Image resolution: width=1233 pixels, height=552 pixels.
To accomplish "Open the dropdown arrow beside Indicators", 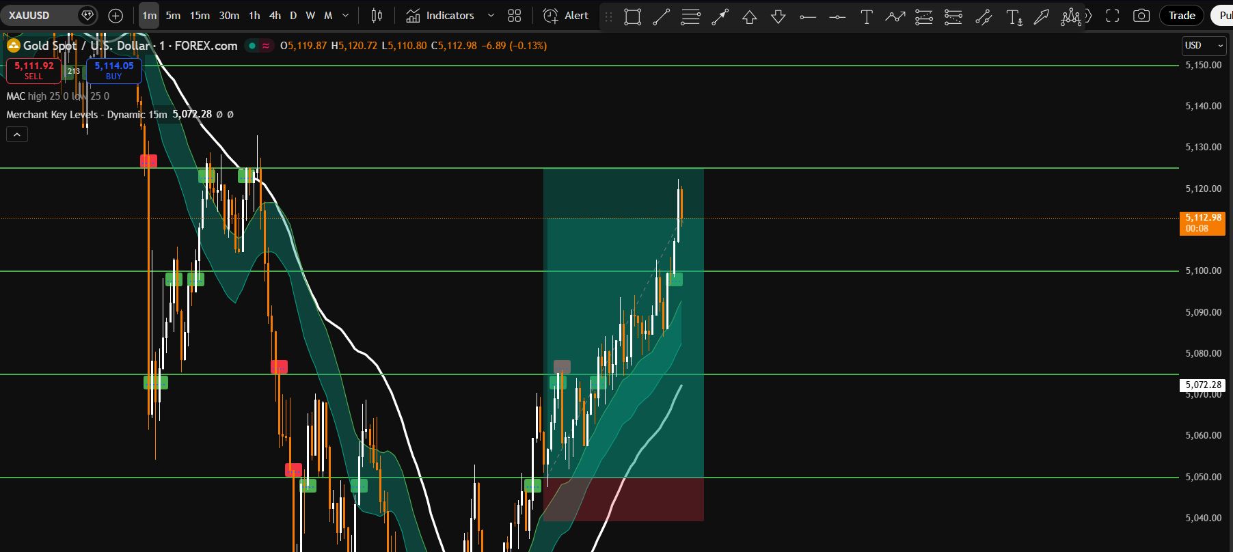I will click(491, 16).
